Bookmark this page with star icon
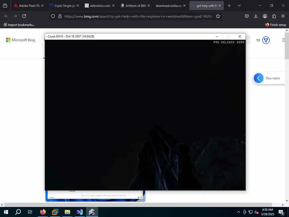The height and width of the screenshot is (217, 289). coord(218,16)
